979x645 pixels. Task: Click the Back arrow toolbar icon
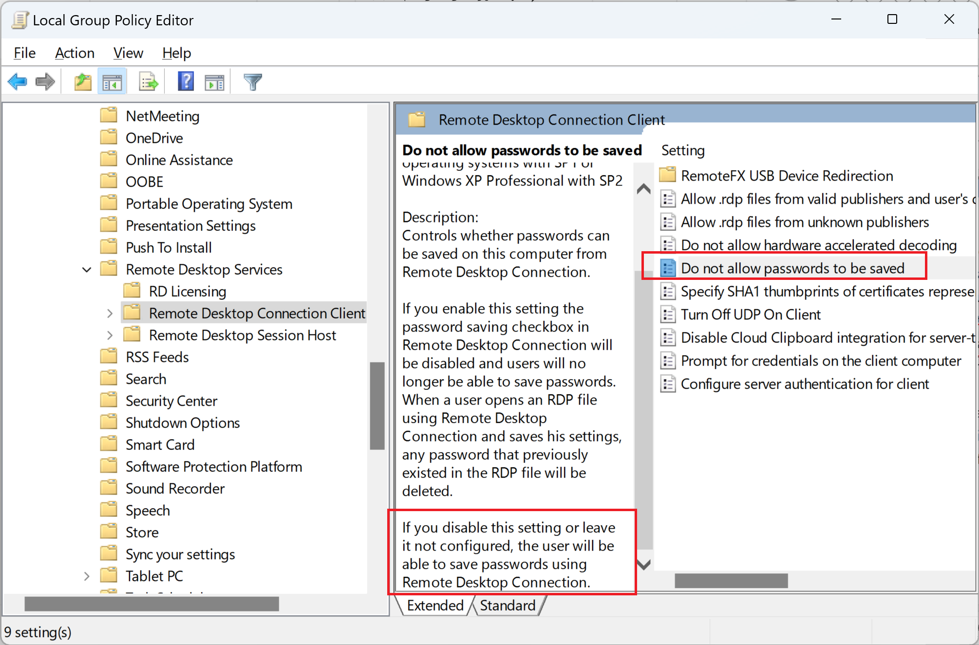coord(18,81)
